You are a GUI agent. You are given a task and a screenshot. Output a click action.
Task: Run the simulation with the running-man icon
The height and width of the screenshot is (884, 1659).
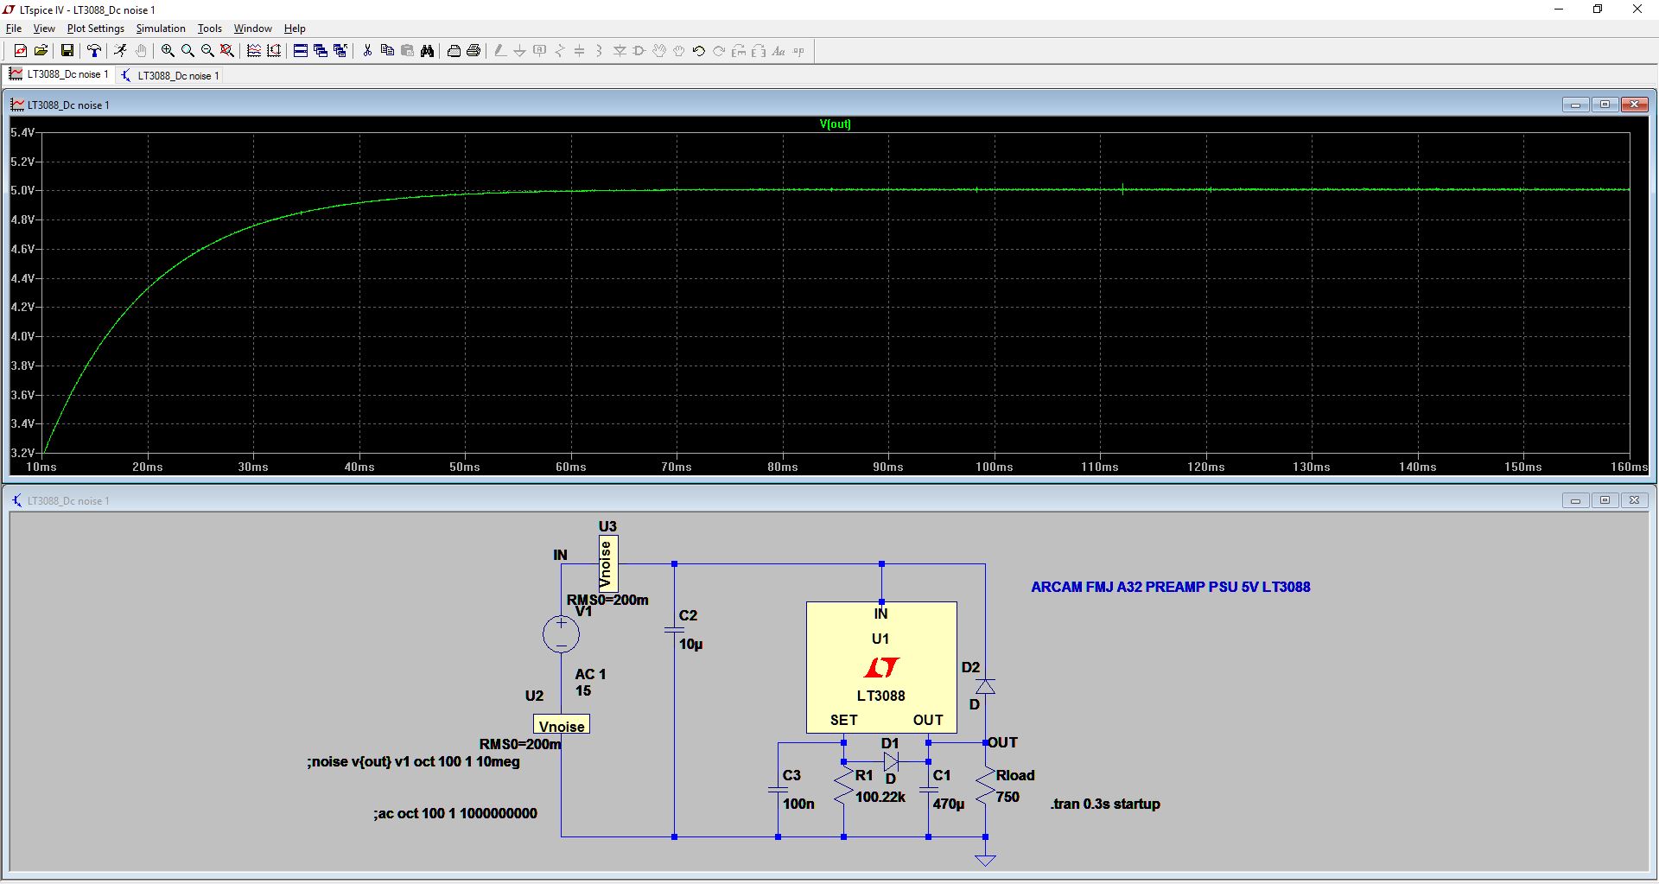point(120,51)
